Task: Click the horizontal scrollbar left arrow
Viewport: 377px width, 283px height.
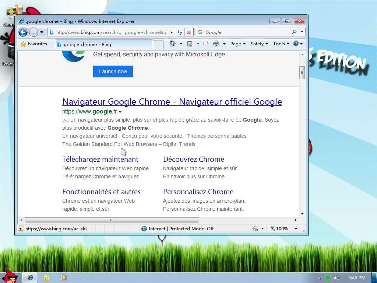Action: (21, 220)
